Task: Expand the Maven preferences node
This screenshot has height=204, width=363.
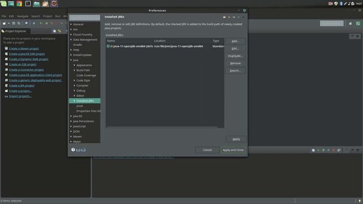Action: (71, 137)
